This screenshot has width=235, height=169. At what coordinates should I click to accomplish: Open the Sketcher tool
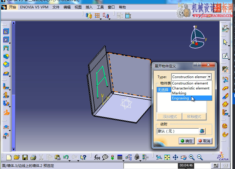tap(225, 56)
